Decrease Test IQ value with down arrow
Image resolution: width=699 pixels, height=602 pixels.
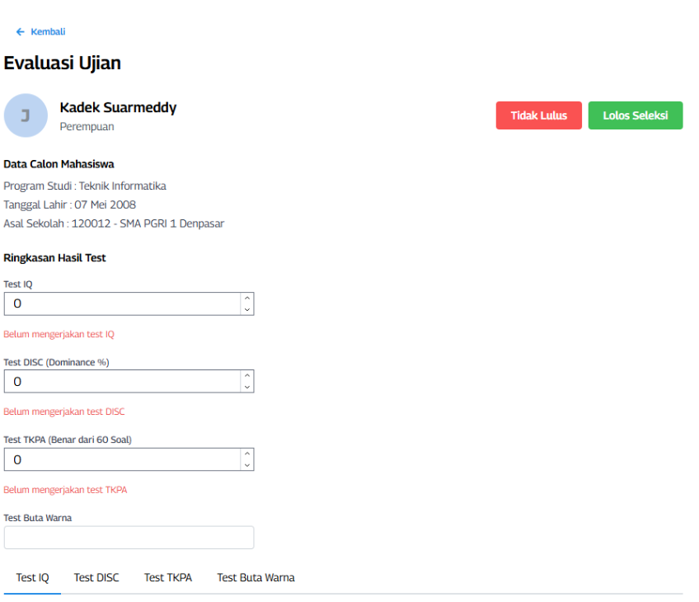(x=247, y=309)
